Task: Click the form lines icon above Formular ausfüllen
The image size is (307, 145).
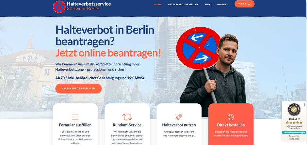Action: [x=75, y=117]
